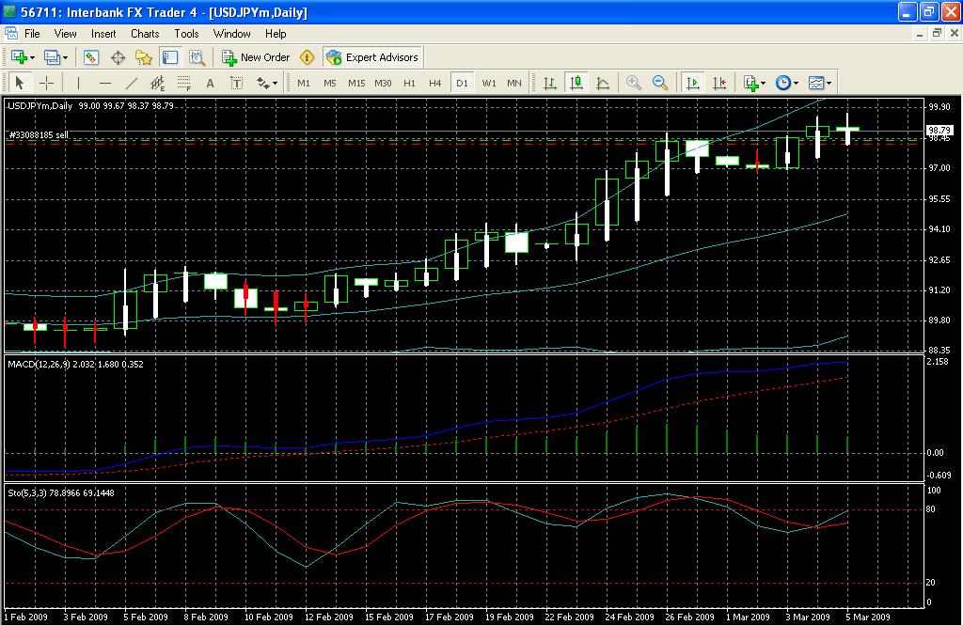Open the Navigator panel icon
This screenshot has height=625, width=963.
[x=145, y=57]
